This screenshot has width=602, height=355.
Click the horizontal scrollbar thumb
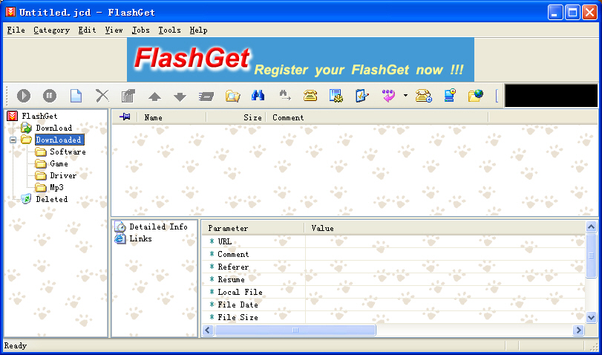pyautogui.click(x=295, y=330)
